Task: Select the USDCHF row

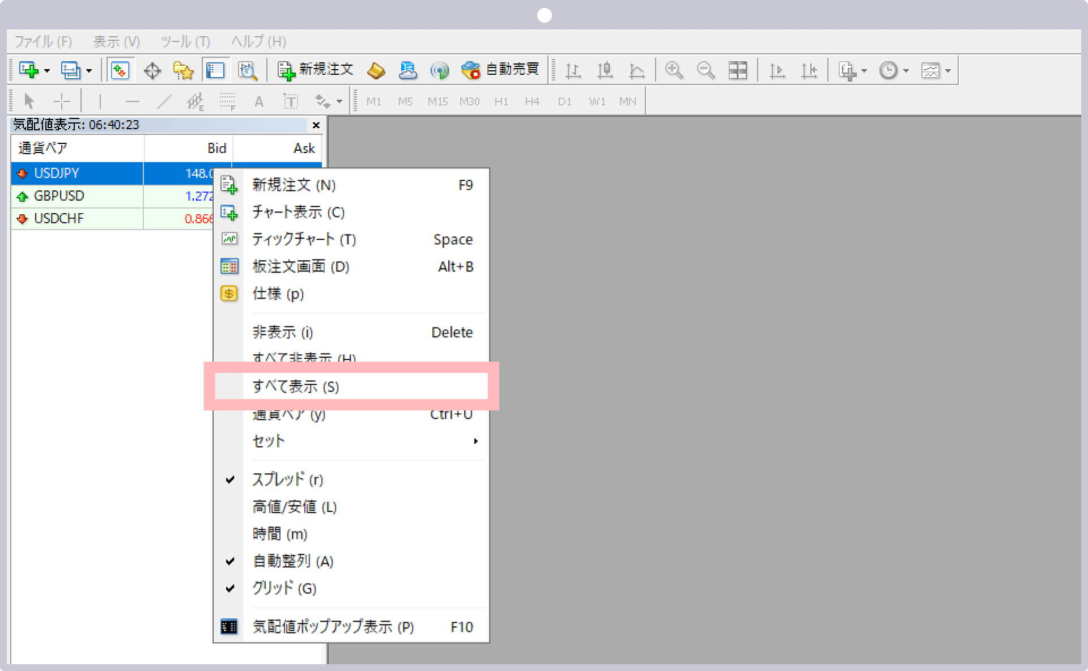Action: (x=112, y=219)
